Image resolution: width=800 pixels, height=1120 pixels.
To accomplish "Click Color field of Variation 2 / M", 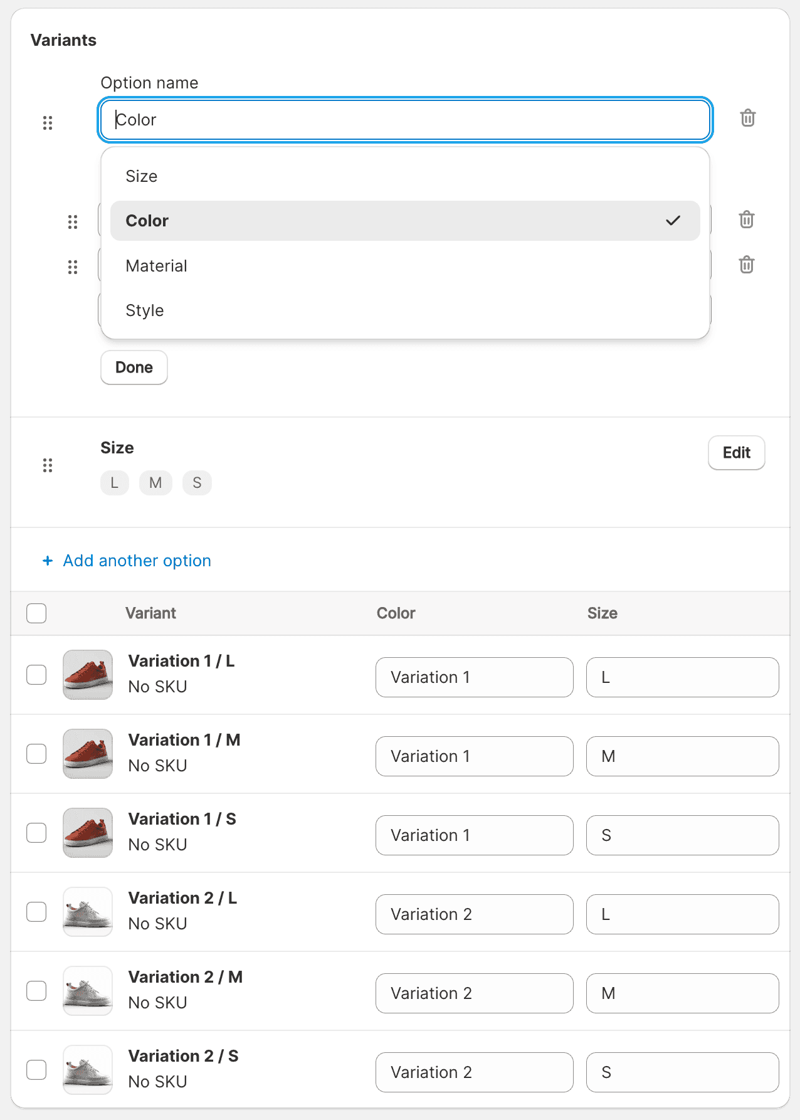I will [474, 993].
